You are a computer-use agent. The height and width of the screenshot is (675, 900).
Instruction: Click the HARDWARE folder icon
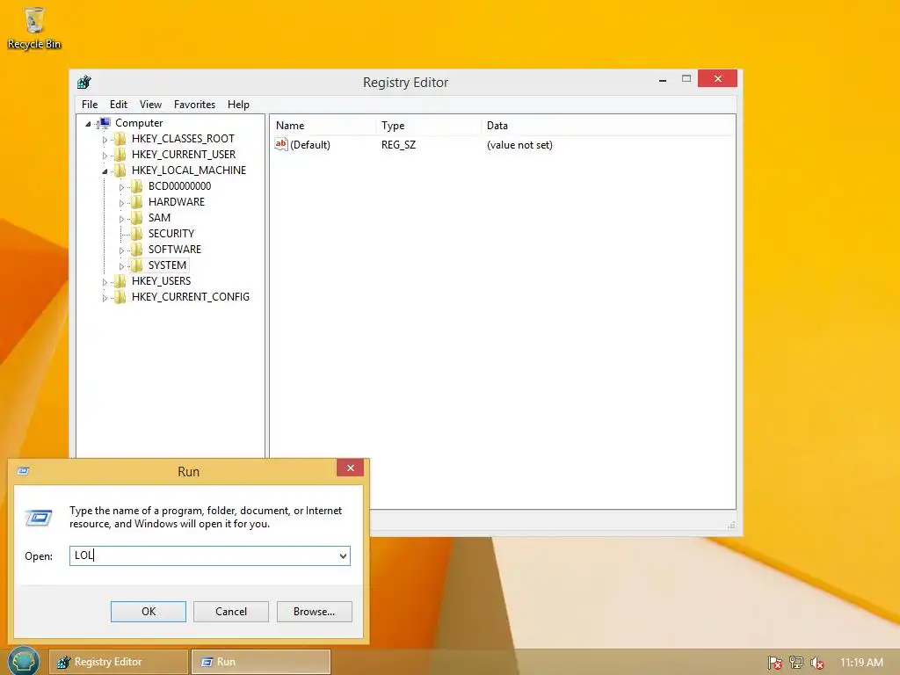click(x=136, y=202)
